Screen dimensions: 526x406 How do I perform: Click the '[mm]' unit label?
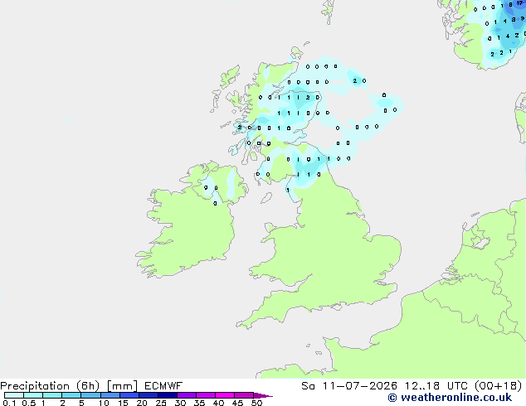[122, 386]
